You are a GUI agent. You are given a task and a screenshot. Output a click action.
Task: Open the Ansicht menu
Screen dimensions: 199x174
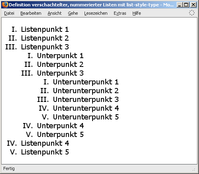tap(55, 13)
